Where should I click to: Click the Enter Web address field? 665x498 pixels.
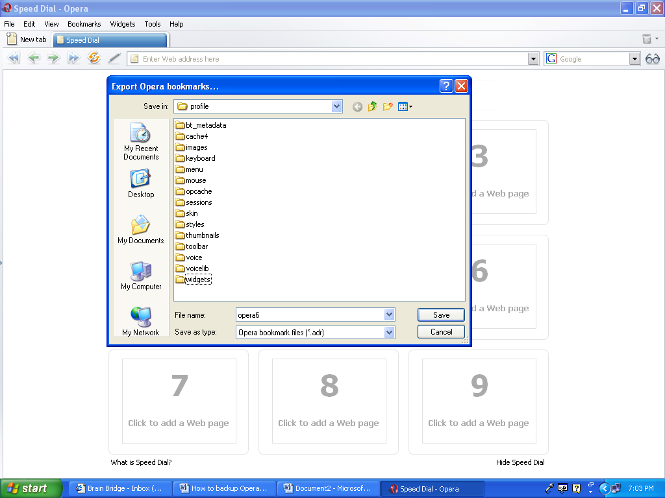[x=333, y=59]
